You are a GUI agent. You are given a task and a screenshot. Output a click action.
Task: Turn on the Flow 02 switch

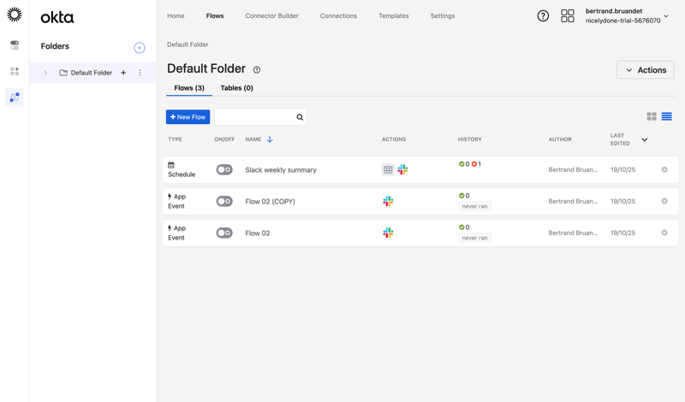coord(224,233)
